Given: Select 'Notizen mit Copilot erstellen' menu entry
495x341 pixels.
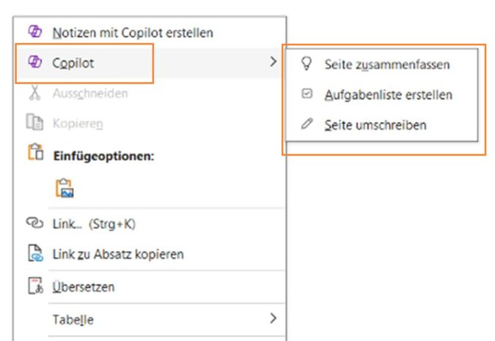Looking at the screenshot, I should tap(133, 32).
